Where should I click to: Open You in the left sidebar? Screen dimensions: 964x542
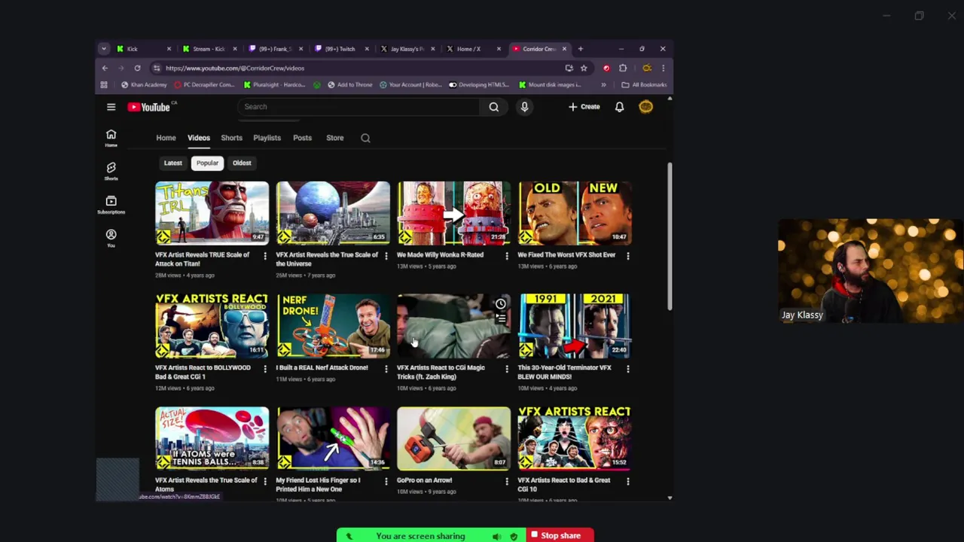[111, 238]
